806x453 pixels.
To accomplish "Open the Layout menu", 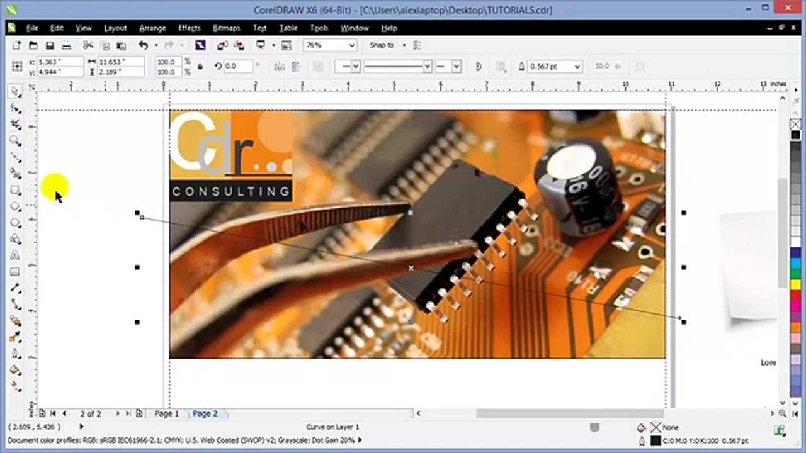I will click(115, 28).
